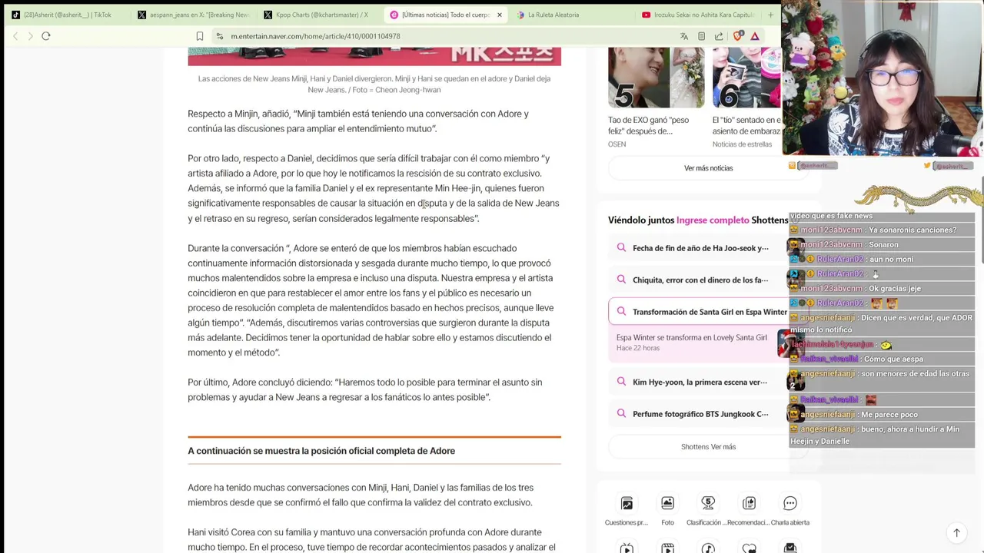Open 'Espa Winter se transforma en Lovely Santa Girl'
This screenshot has height=553, width=984.
click(x=691, y=337)
